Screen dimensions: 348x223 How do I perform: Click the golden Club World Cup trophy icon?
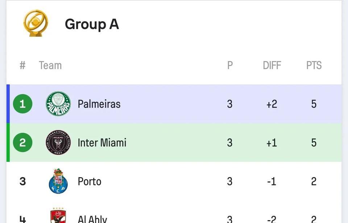pos(36,23)
